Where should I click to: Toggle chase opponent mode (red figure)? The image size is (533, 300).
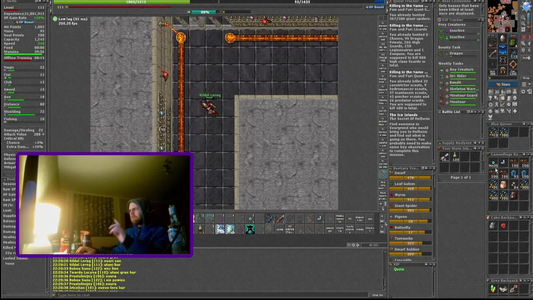pyautogui.click(x=529, y=37)
